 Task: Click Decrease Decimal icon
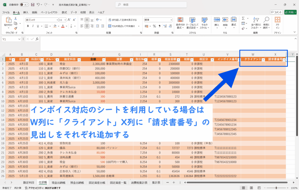click(170, 26)
